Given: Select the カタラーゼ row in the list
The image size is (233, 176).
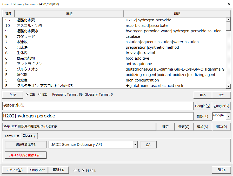Looking at the screenshot, I should click(x=26, y=36).
